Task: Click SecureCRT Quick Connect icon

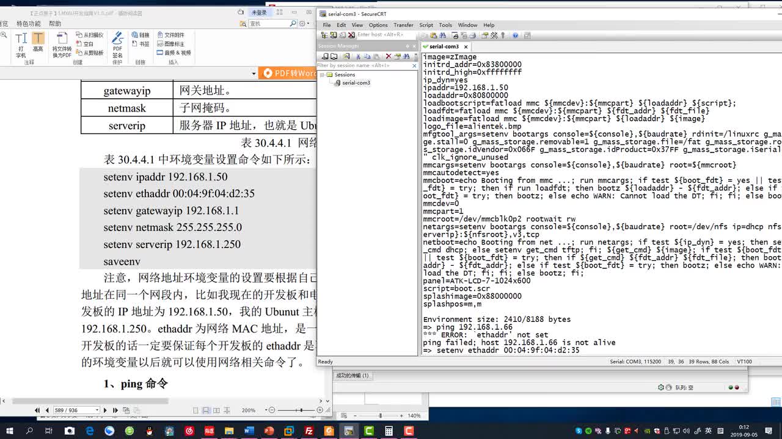Action: (x=334, y=35)
